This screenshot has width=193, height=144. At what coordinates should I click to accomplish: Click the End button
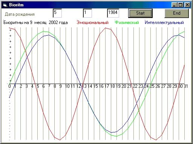[176, 13]
